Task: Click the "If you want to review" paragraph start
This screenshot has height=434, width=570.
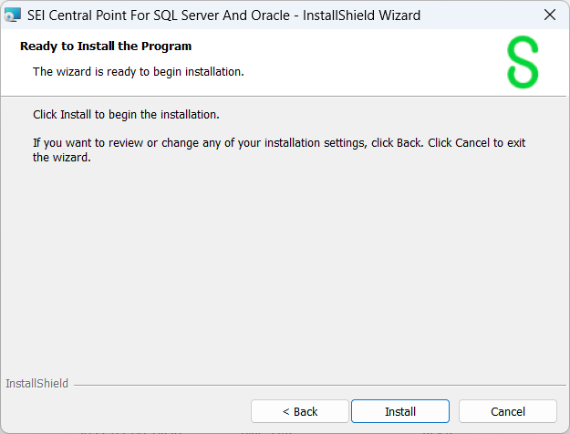Action: pyautogui.click(x=80, y=143)
